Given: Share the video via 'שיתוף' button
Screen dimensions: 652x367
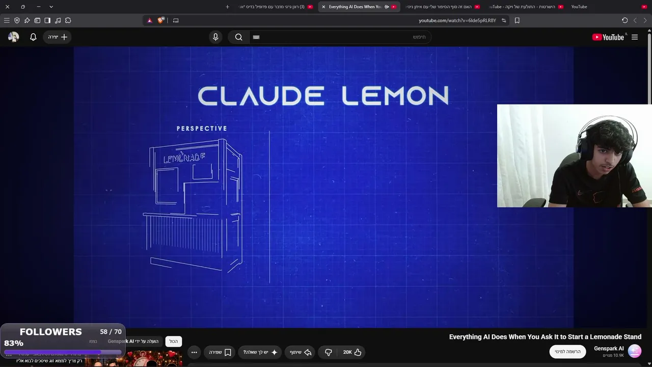Looking at the screenshot, I should coord(301,352).
